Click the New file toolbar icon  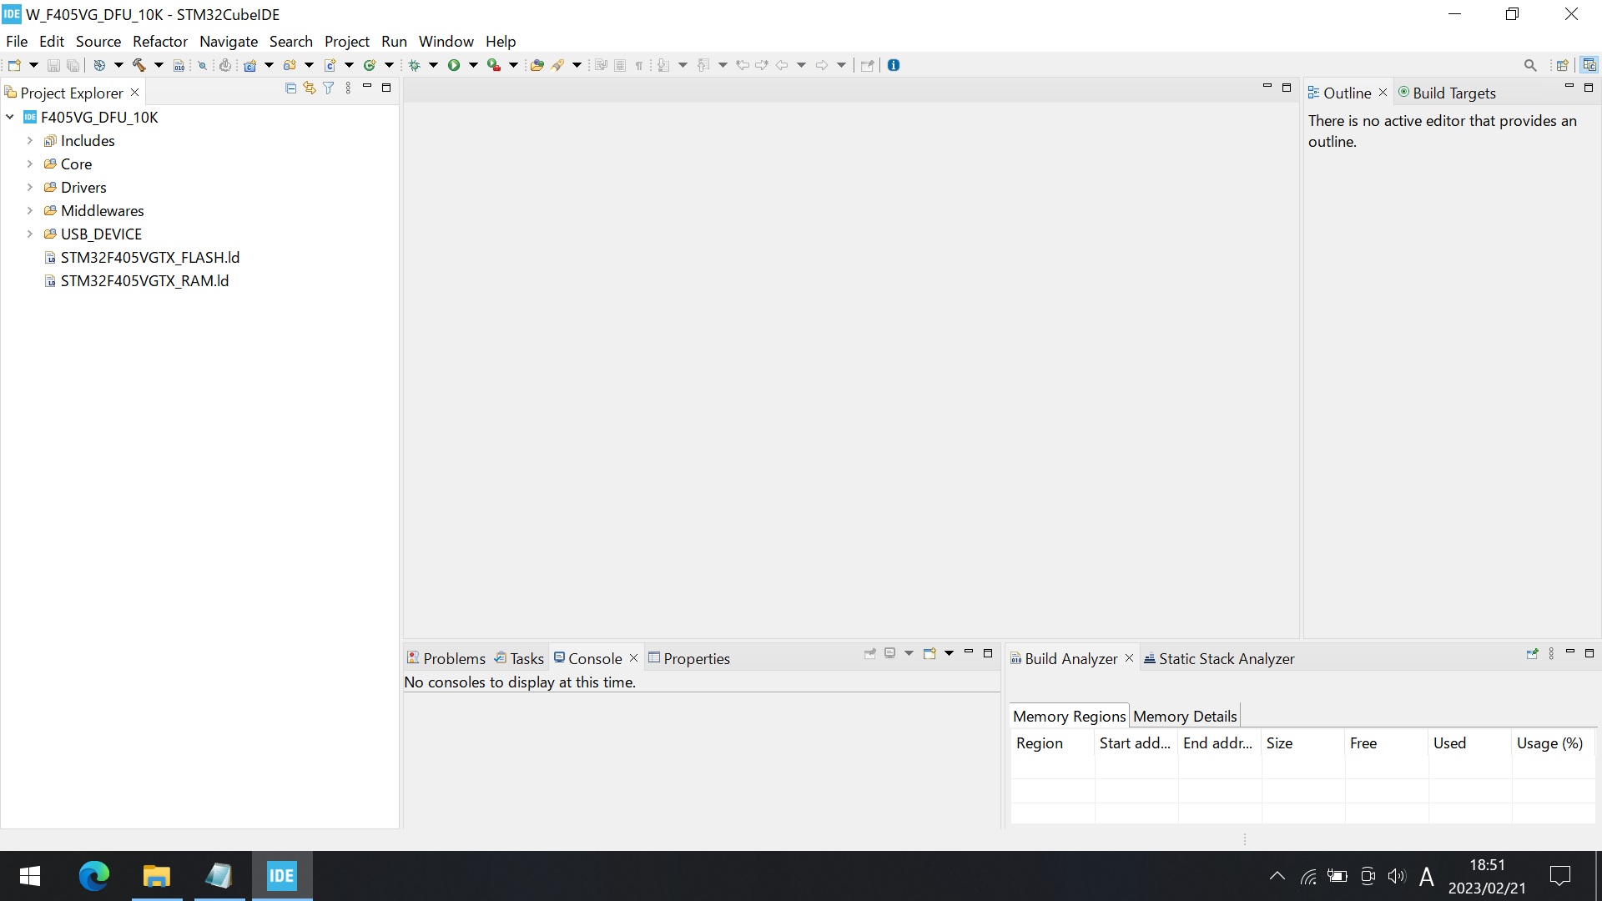tap(14, 65)
